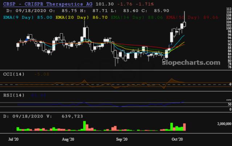Click the 110 price axis label
Viewport: 232px width, 146px height.
click(228, 12)
